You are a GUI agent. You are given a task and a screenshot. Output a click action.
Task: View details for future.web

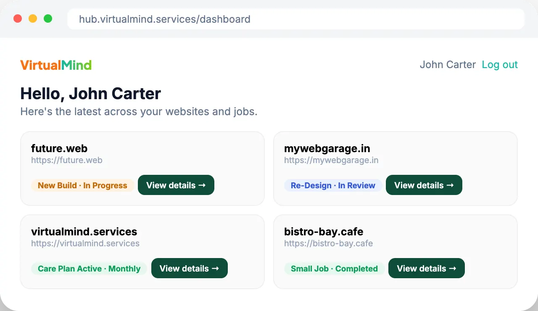click(176, 185)
